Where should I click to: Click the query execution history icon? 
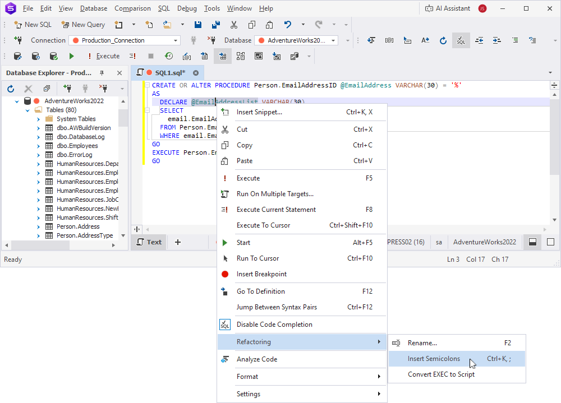tap(168, 56)
